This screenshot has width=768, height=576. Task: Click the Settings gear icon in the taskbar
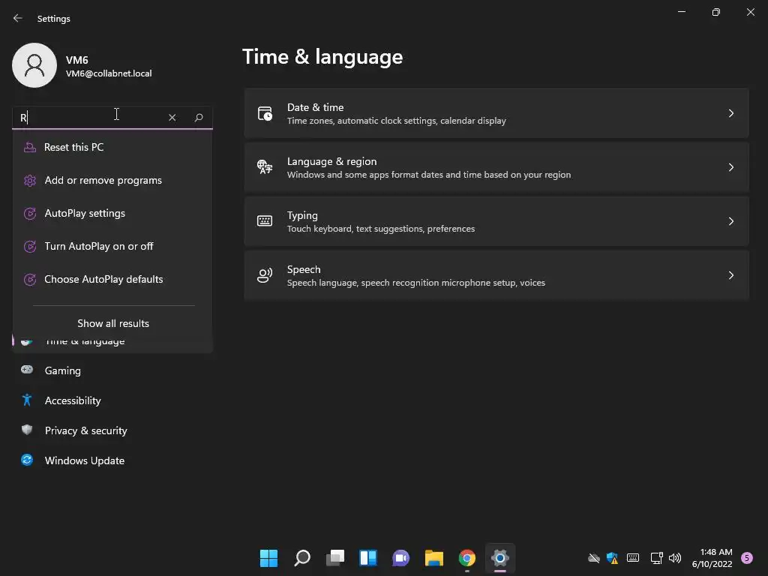pos(500,558)
